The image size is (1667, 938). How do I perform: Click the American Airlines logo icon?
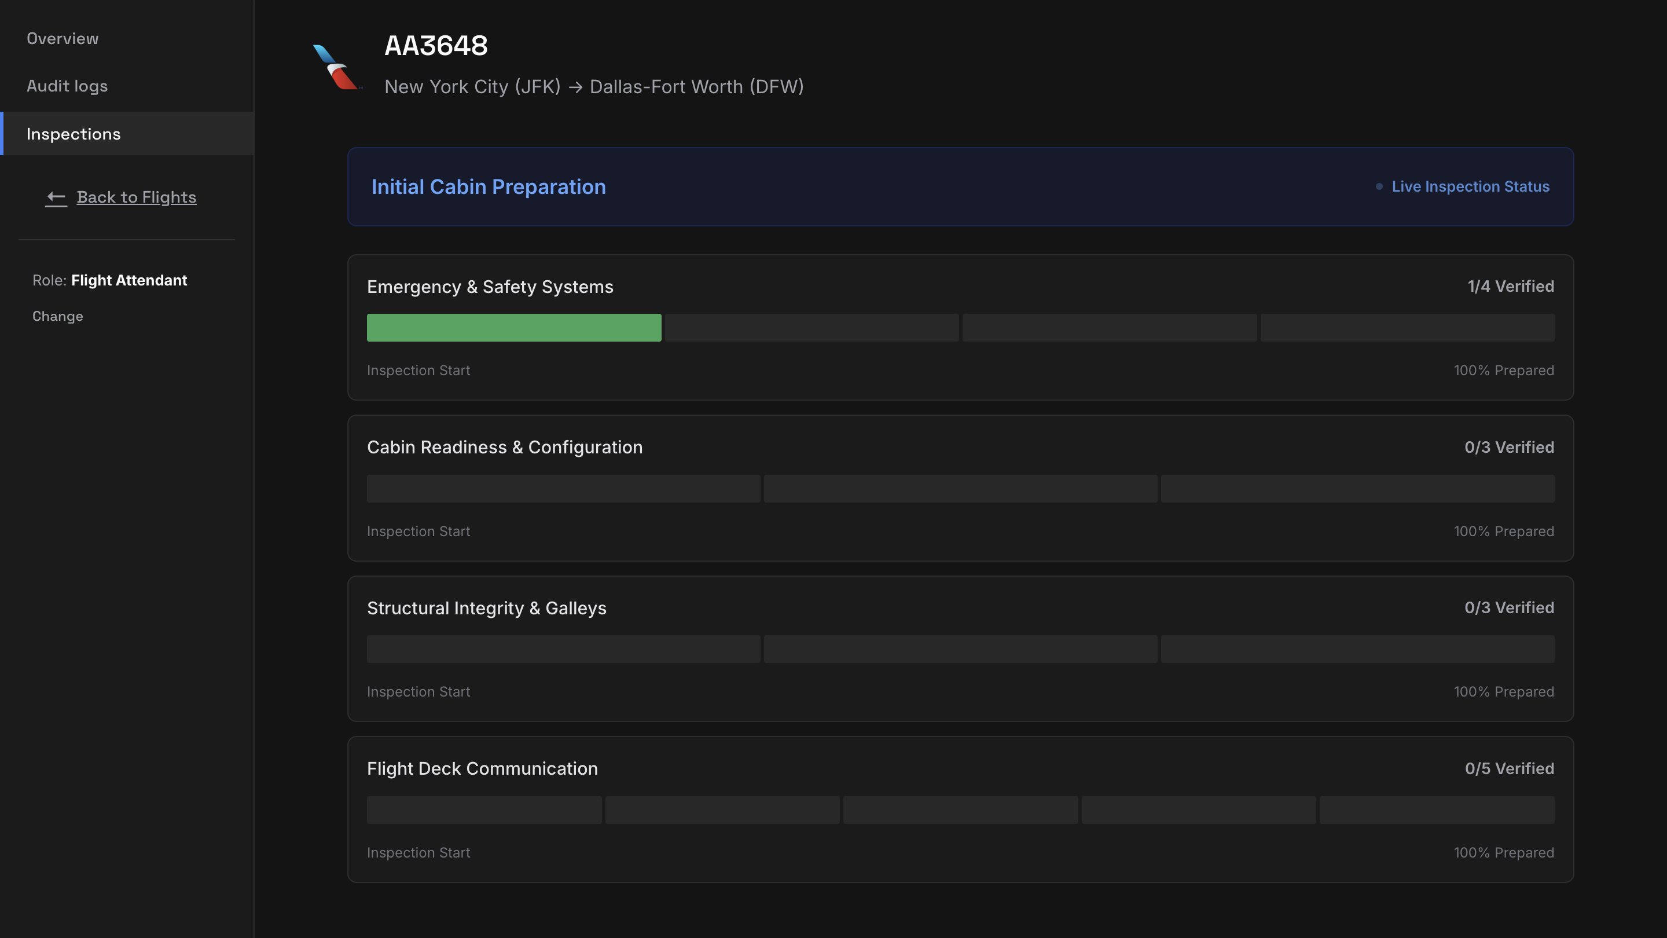(336, 67)
